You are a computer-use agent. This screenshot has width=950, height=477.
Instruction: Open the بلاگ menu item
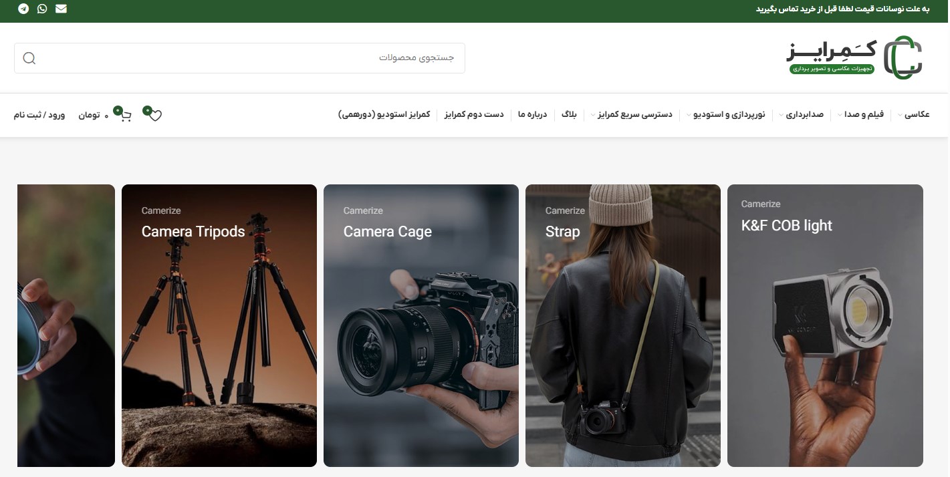(x=568, y=115)
